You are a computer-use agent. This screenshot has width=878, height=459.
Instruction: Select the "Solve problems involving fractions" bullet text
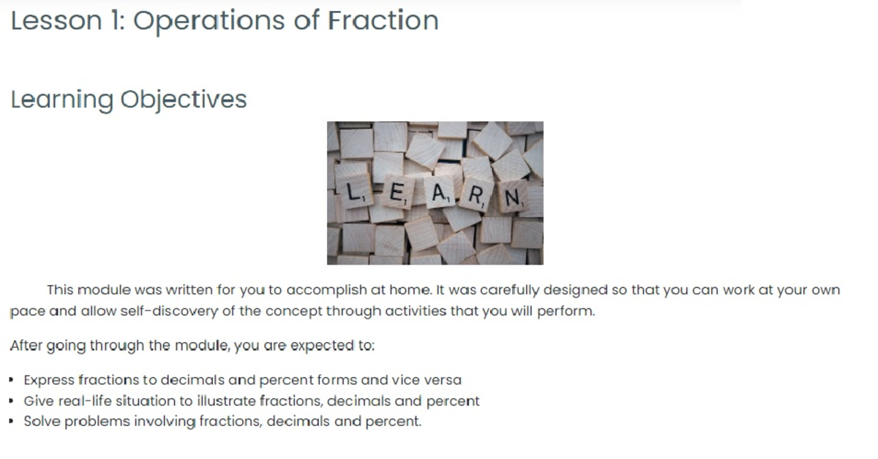tap(222, 422)
